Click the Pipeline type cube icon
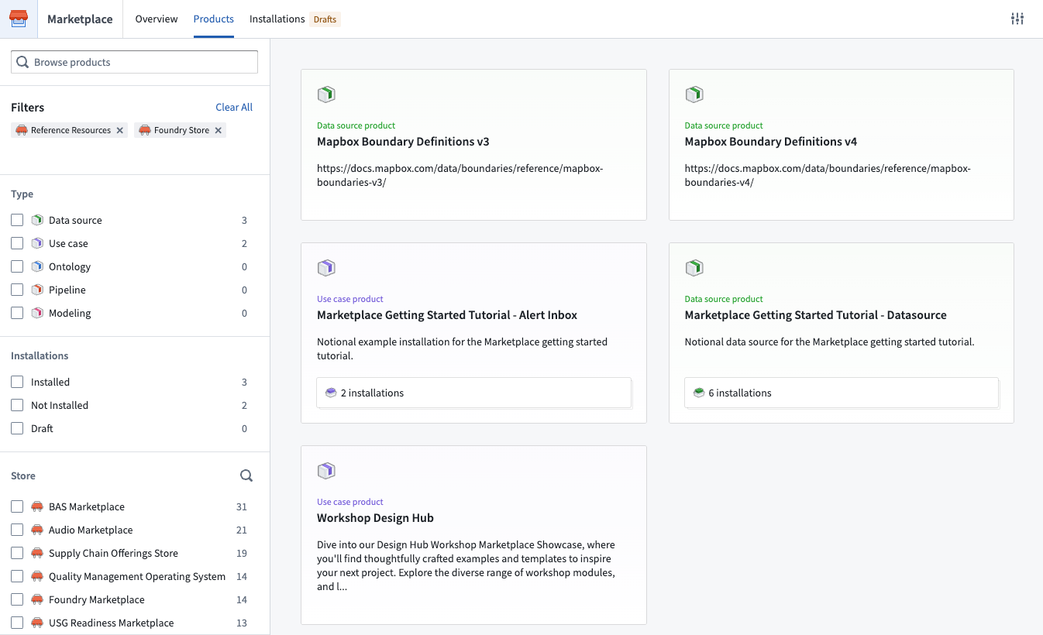Viewport: 1043px width, 635px height. pyautogui.click(x=37, y=290)
